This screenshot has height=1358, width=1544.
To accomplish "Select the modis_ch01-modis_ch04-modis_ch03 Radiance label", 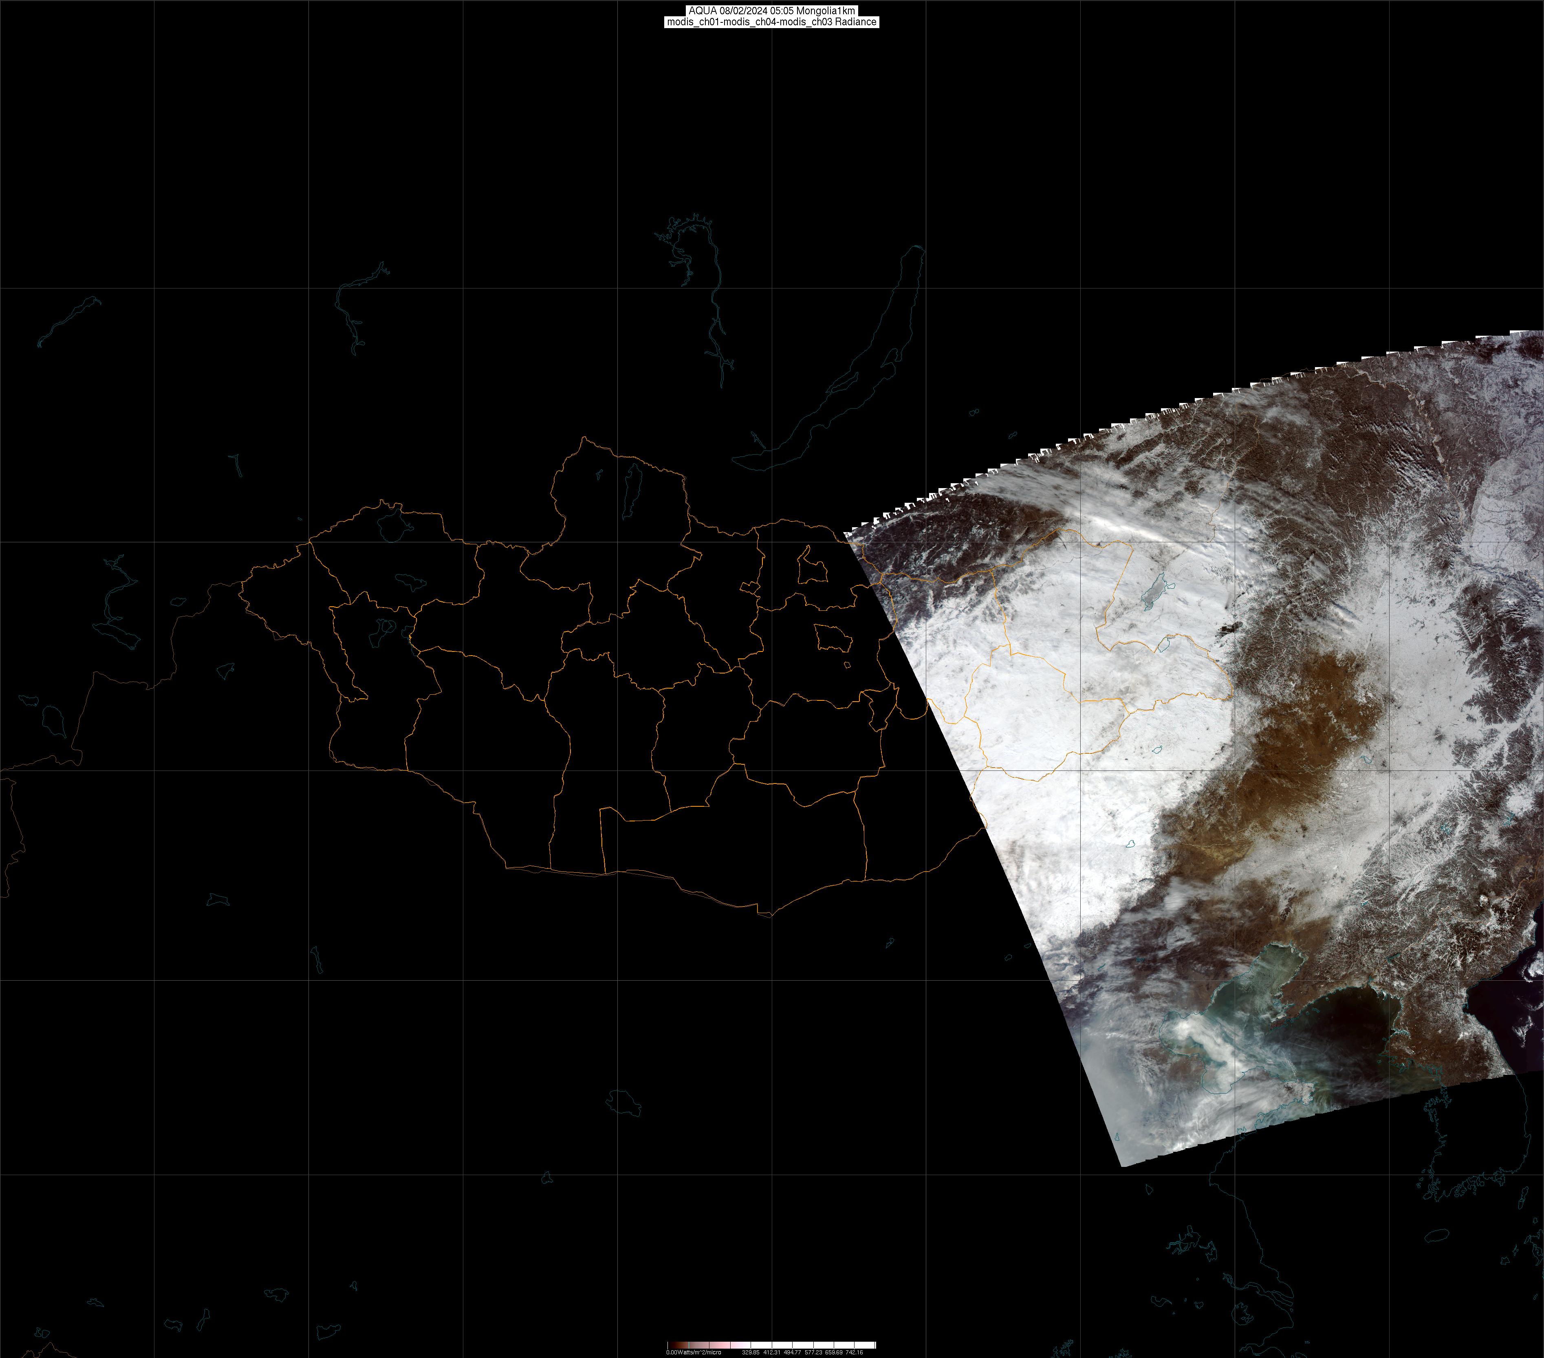I will 771,22.
